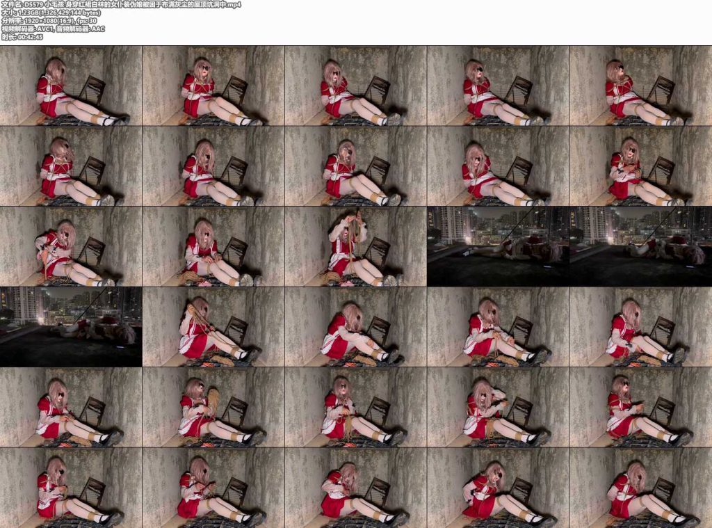Open middle thumbnail in the fifth row

pos(355,407)
